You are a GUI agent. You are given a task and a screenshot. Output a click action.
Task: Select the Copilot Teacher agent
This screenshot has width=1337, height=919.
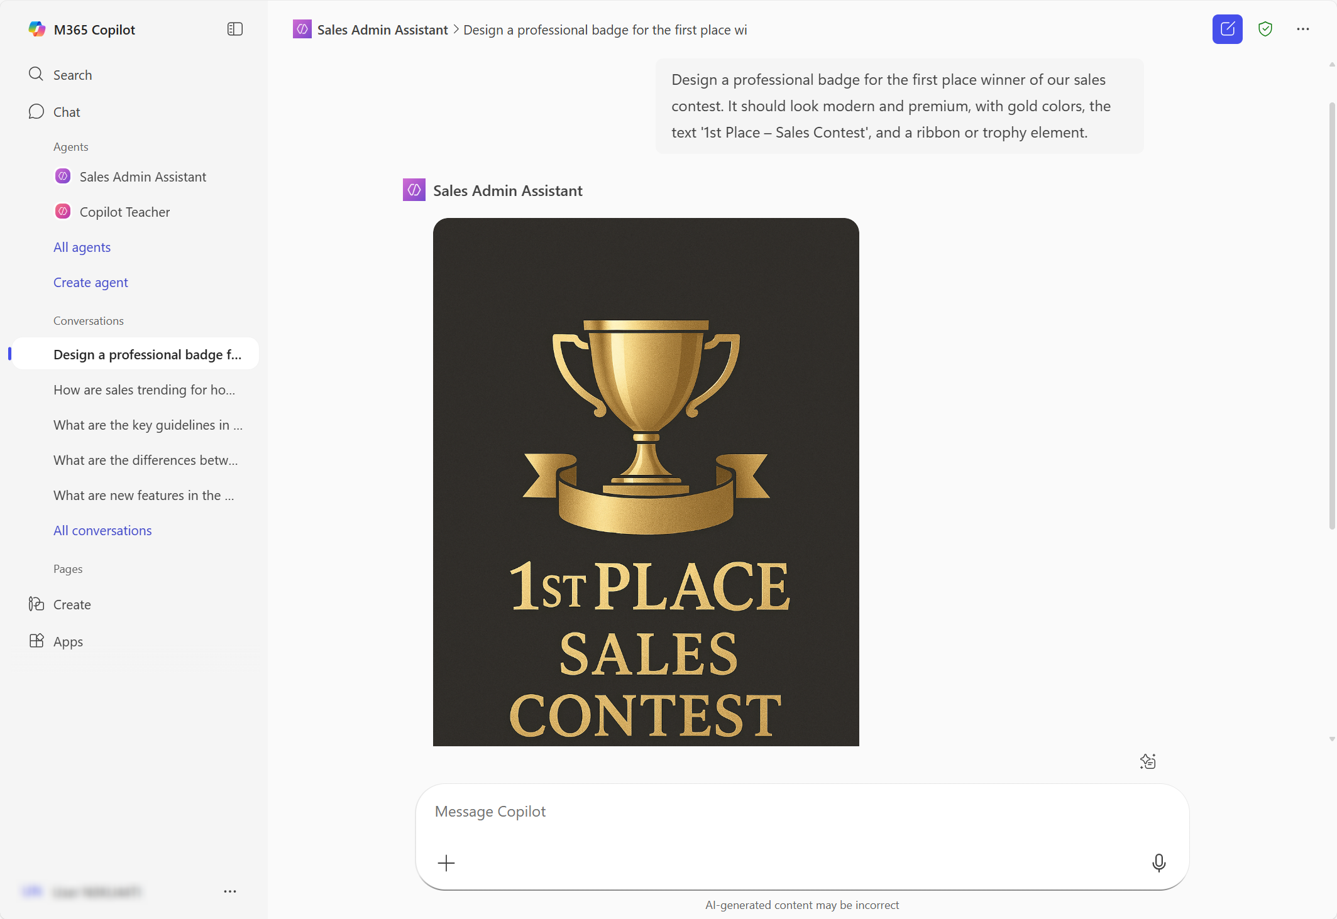[124, 212]
